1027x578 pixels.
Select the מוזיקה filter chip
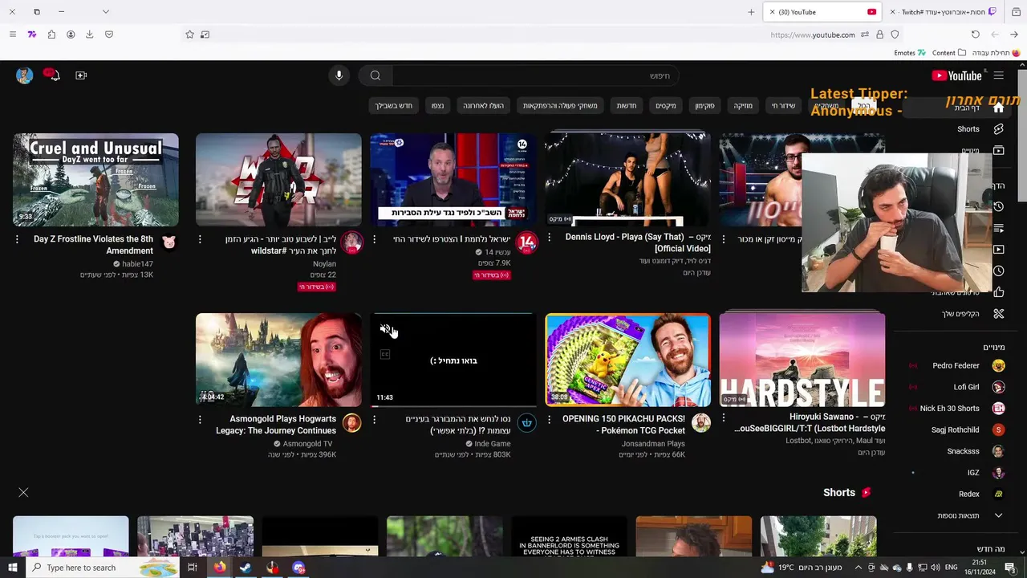tap(743, 106)
